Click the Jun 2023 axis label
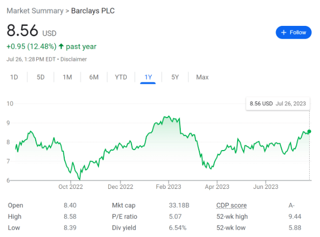 (266, 187)
